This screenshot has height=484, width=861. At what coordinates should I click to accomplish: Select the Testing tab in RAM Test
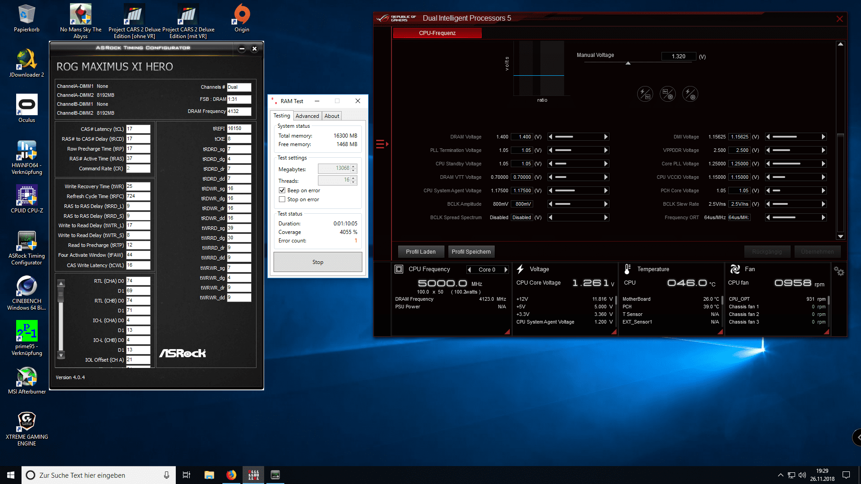(282, 116)
